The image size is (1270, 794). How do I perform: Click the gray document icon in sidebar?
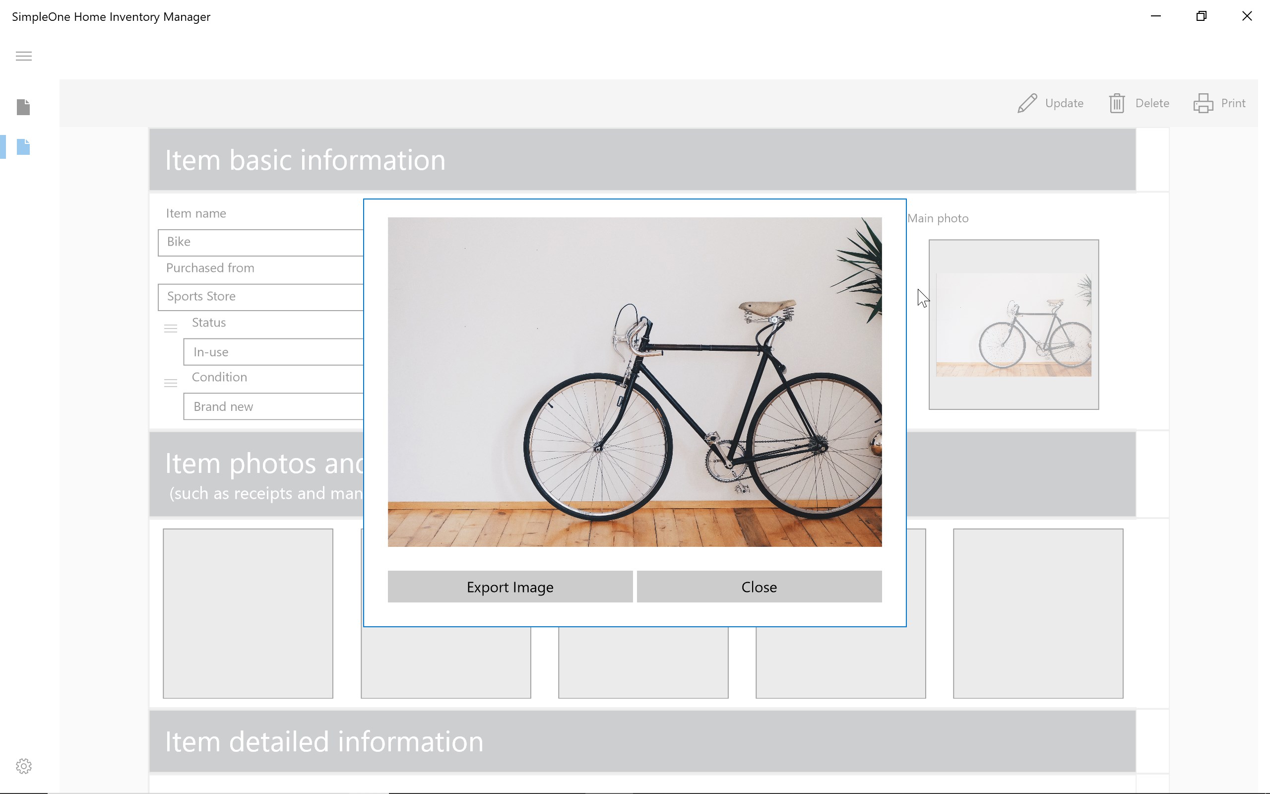tap(23, 107)
